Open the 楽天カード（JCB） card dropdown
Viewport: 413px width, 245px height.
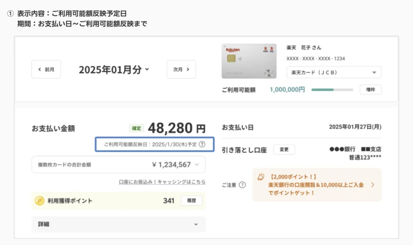point(334,73)
